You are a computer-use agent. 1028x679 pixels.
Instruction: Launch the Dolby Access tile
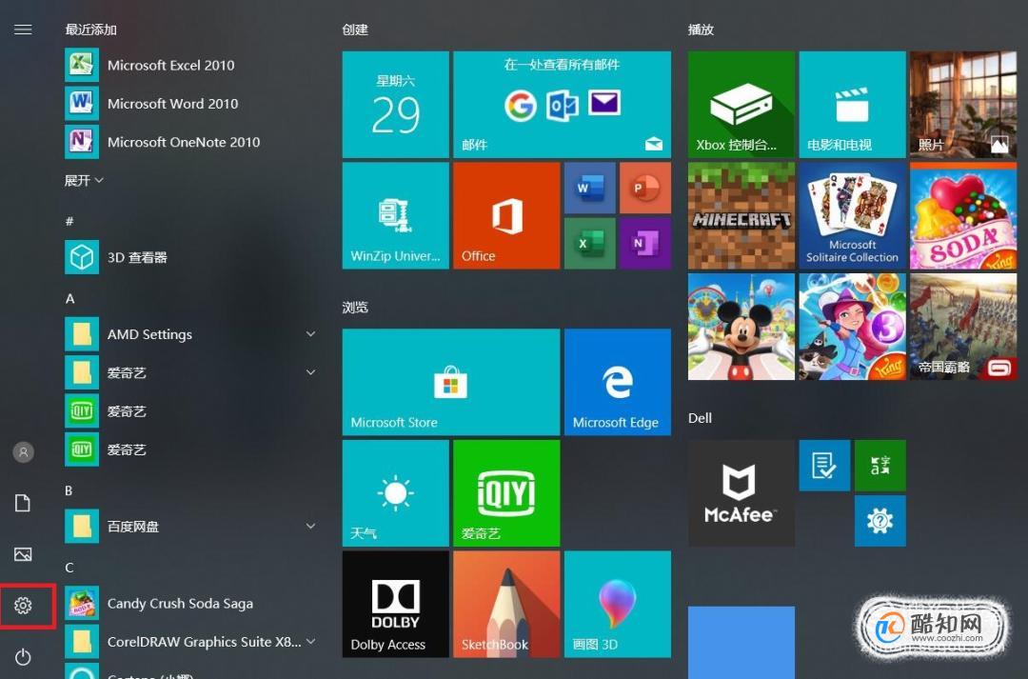[x=395, y=604]
